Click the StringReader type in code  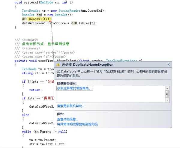[x=70, y=11]
